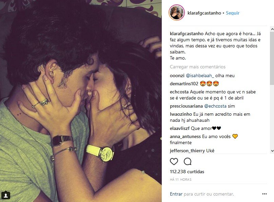Like the post with heart icon
Screen dimensions: 274x202
click(174, 161)
